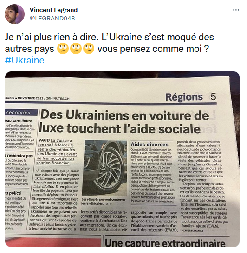Image resolution: width=247 pixels, height=253 pixels.
Task: Open the Vincent Legrand display name link
Action: [54, 10]
